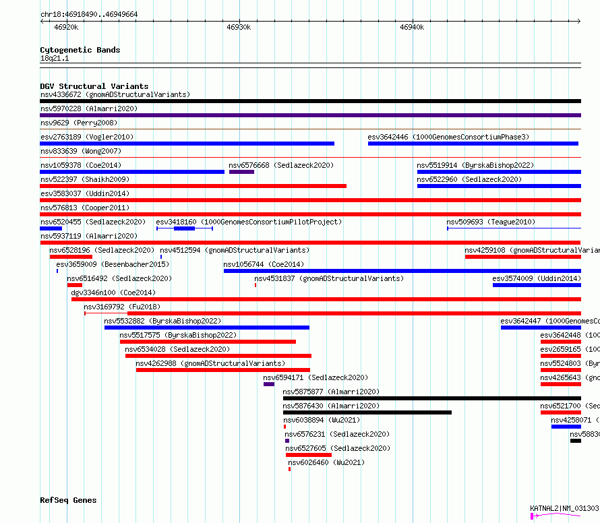Click the tiny blue marker of nsv4512594

coord(161,257)
